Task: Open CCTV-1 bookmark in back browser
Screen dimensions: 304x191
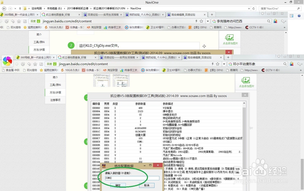Action: 254,27
